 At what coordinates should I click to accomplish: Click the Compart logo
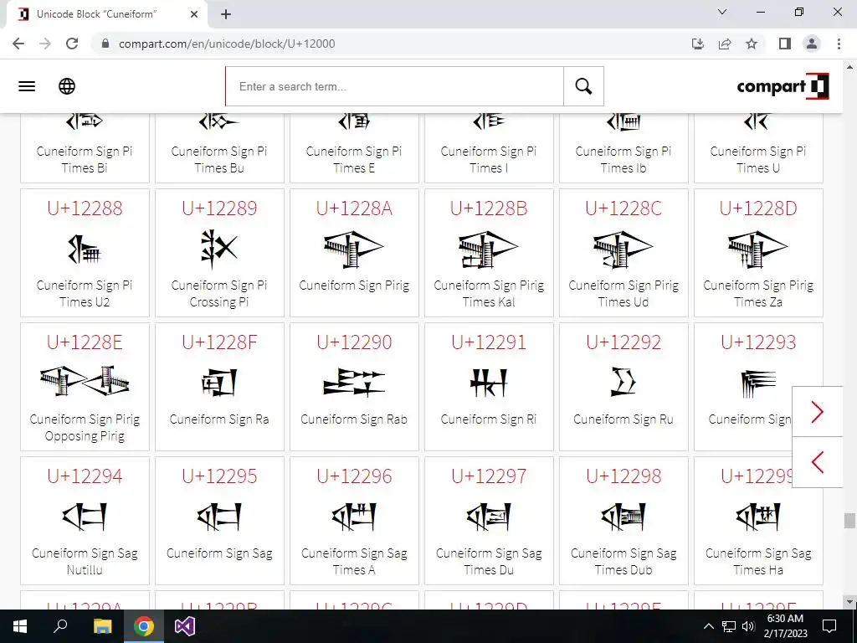coord(783,86)
